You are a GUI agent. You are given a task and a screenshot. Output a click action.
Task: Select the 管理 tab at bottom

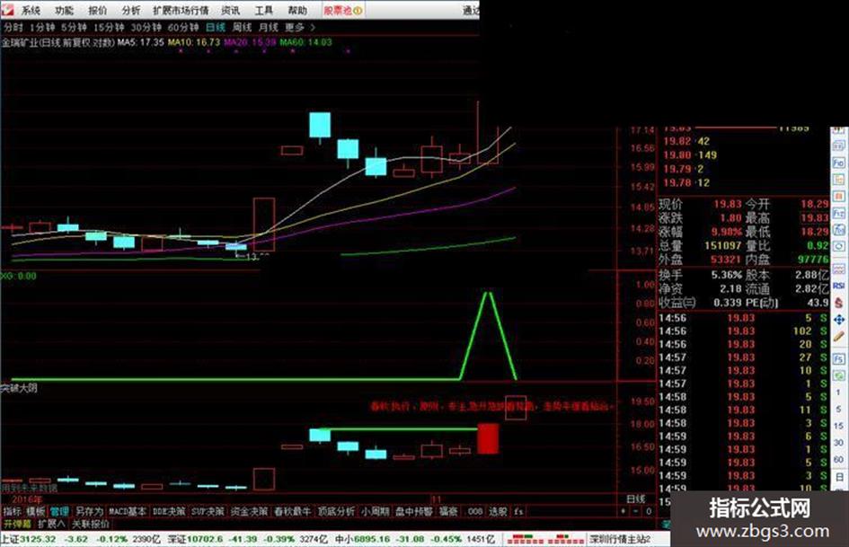59,511
